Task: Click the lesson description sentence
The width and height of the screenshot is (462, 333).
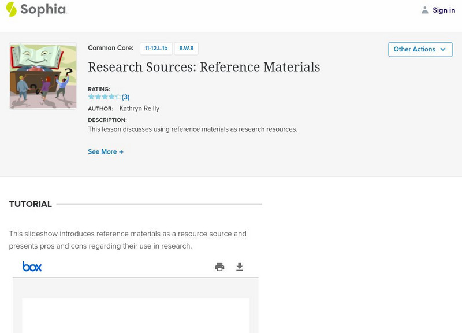Action: (x=192, y=129)
